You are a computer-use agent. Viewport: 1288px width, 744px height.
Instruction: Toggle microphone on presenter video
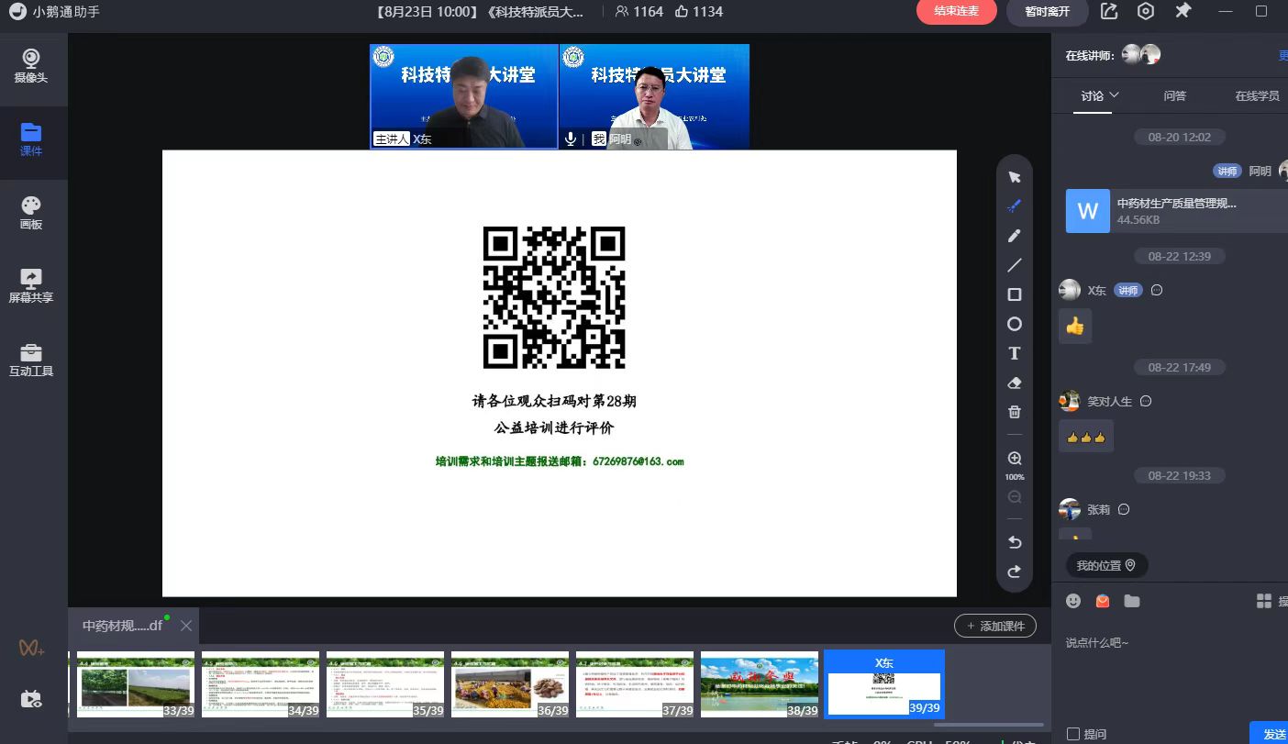click(571, 139)
